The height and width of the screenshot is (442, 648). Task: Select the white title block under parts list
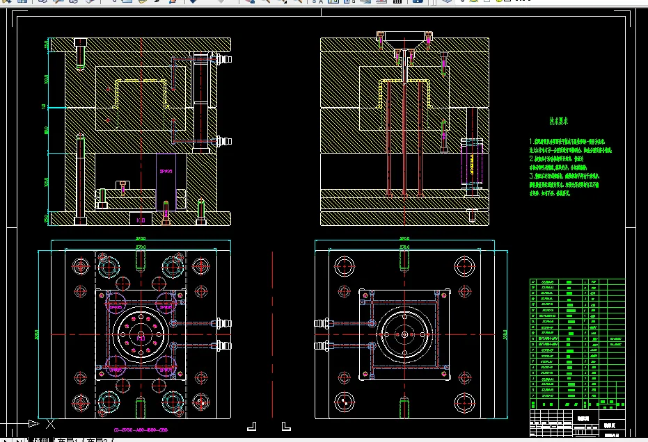point(577,423)
